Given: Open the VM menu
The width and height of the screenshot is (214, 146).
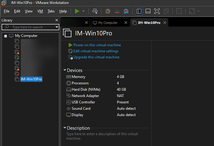Looking at the screenshot, I should pyautogui.click(x=40, y=11).
